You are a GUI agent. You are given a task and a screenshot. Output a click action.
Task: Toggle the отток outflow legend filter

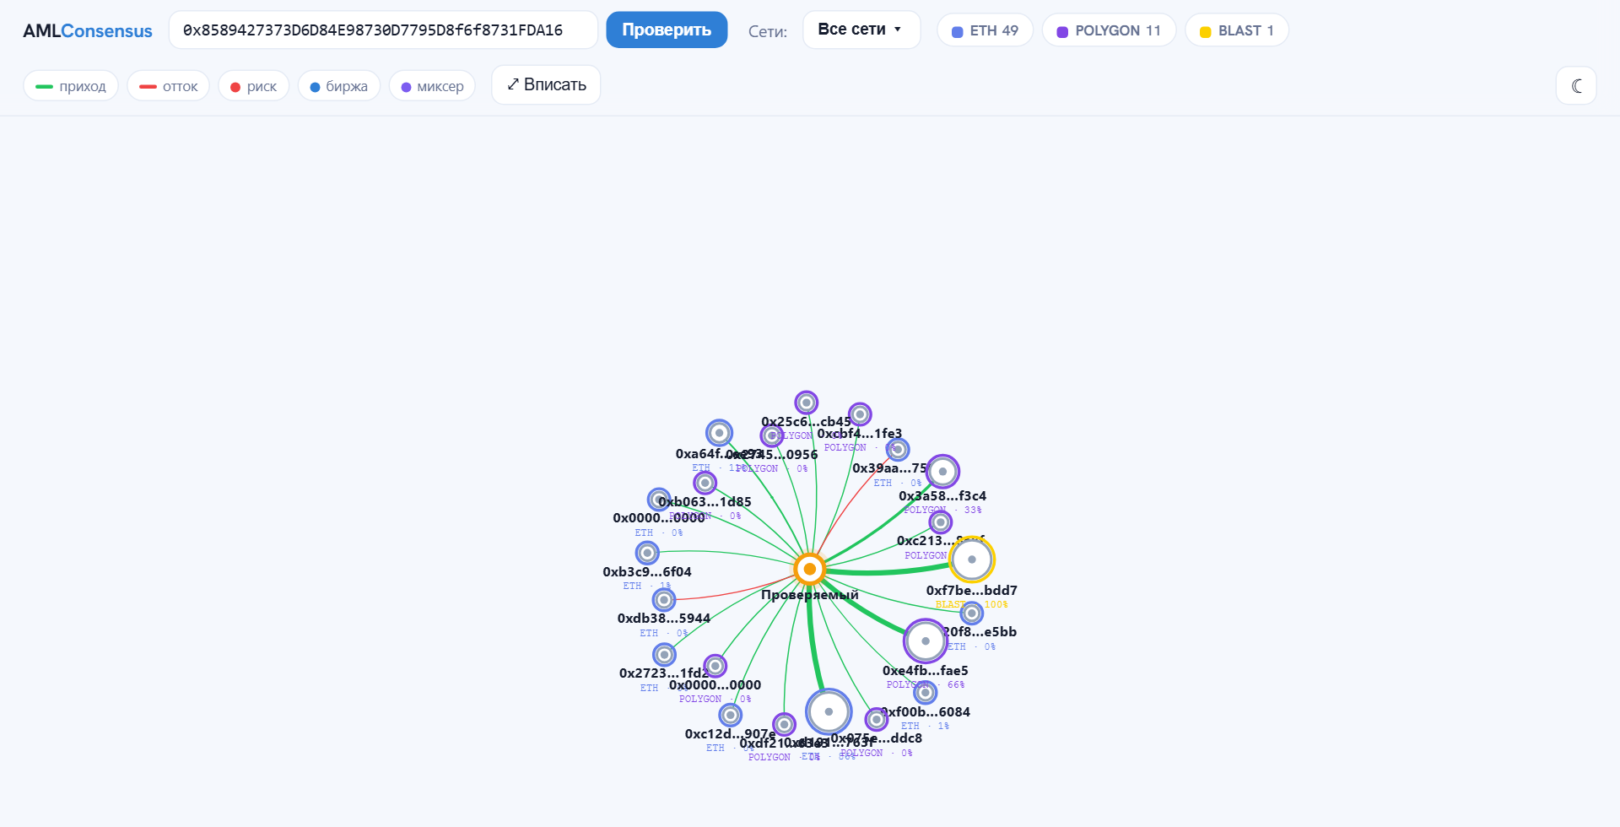tap(168, 86)
